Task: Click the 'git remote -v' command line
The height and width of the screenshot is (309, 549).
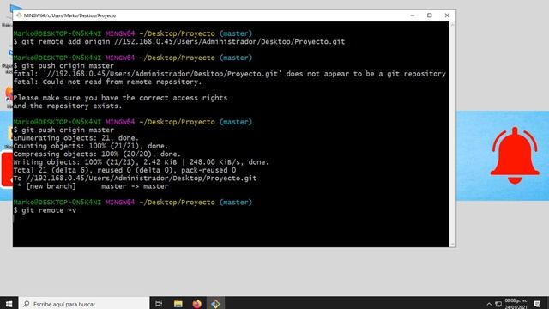Action: click(45, 210)
